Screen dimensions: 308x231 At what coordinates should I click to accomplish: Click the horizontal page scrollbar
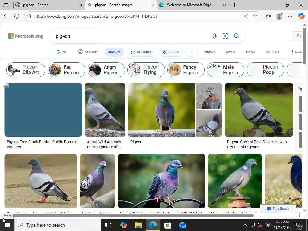[x=133, y=215]
